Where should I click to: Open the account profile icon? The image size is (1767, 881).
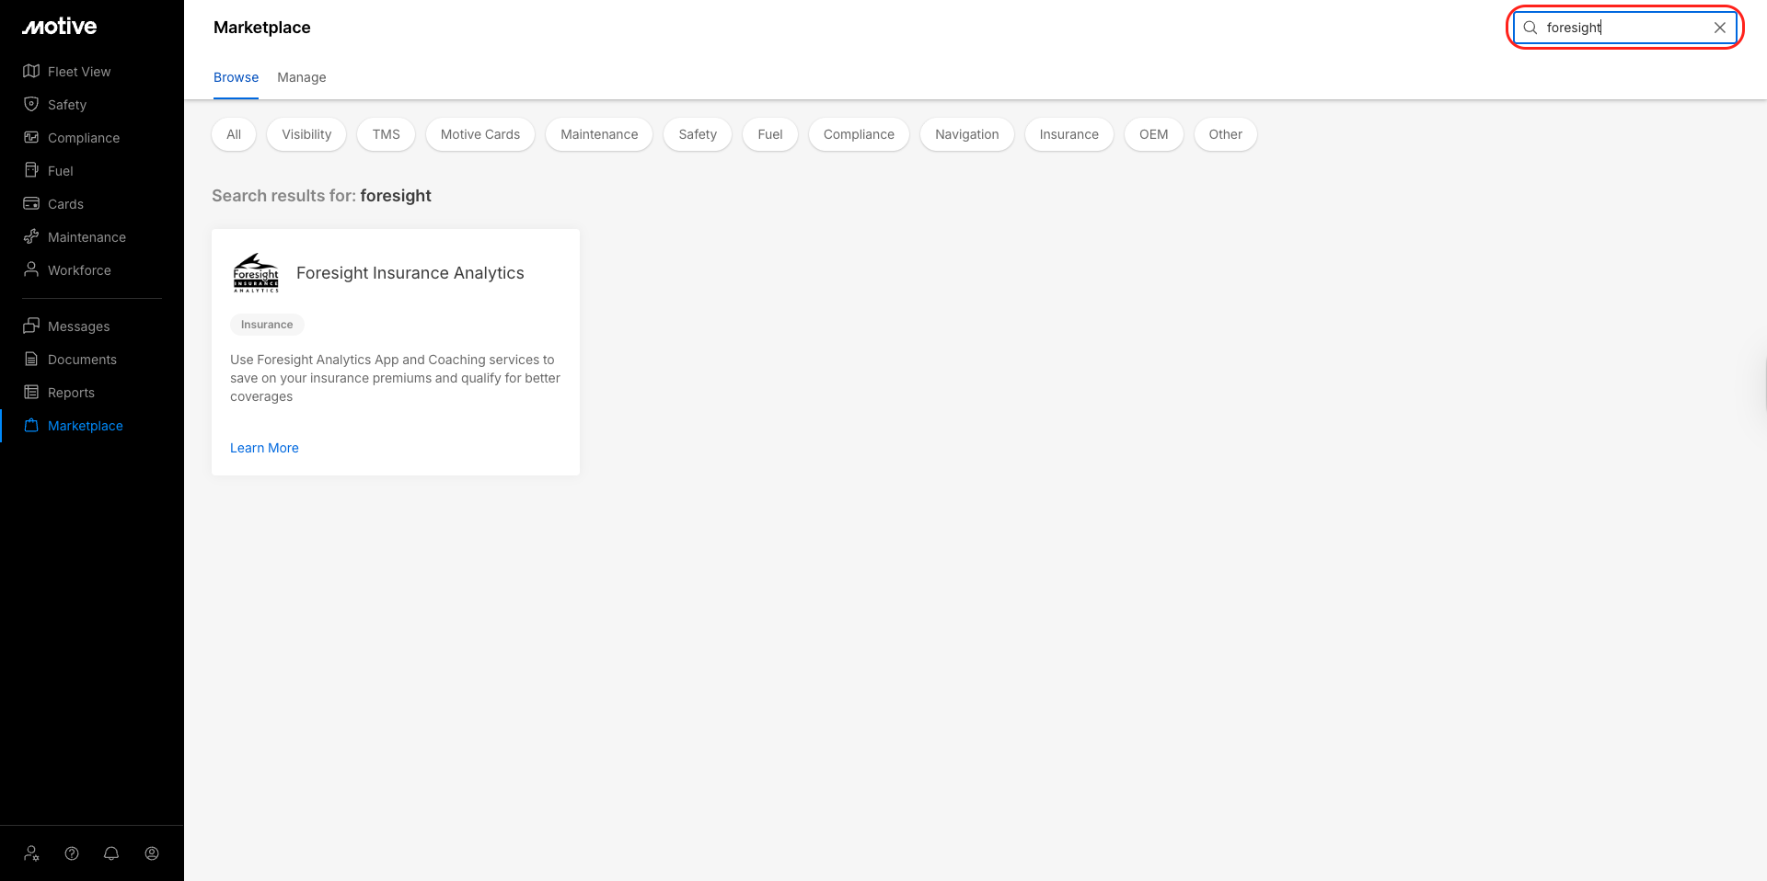point(152,853)
